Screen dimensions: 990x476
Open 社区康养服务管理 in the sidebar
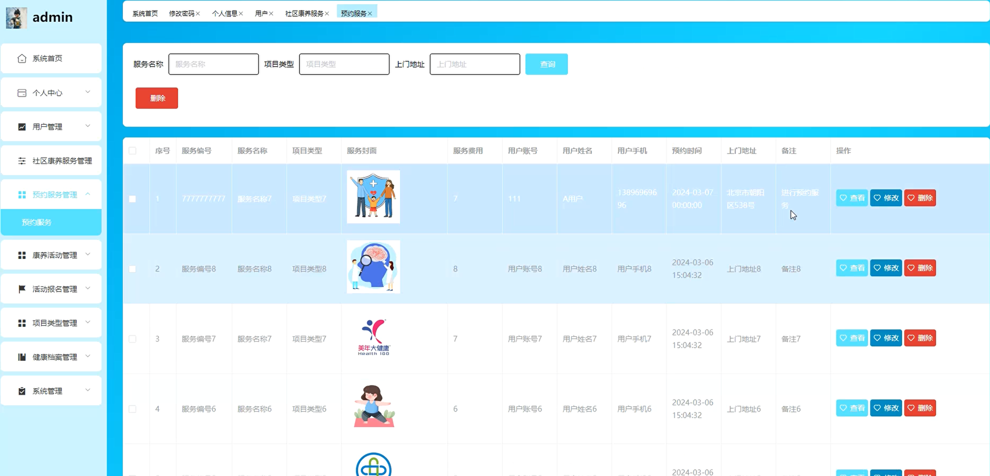click(51, 161)
